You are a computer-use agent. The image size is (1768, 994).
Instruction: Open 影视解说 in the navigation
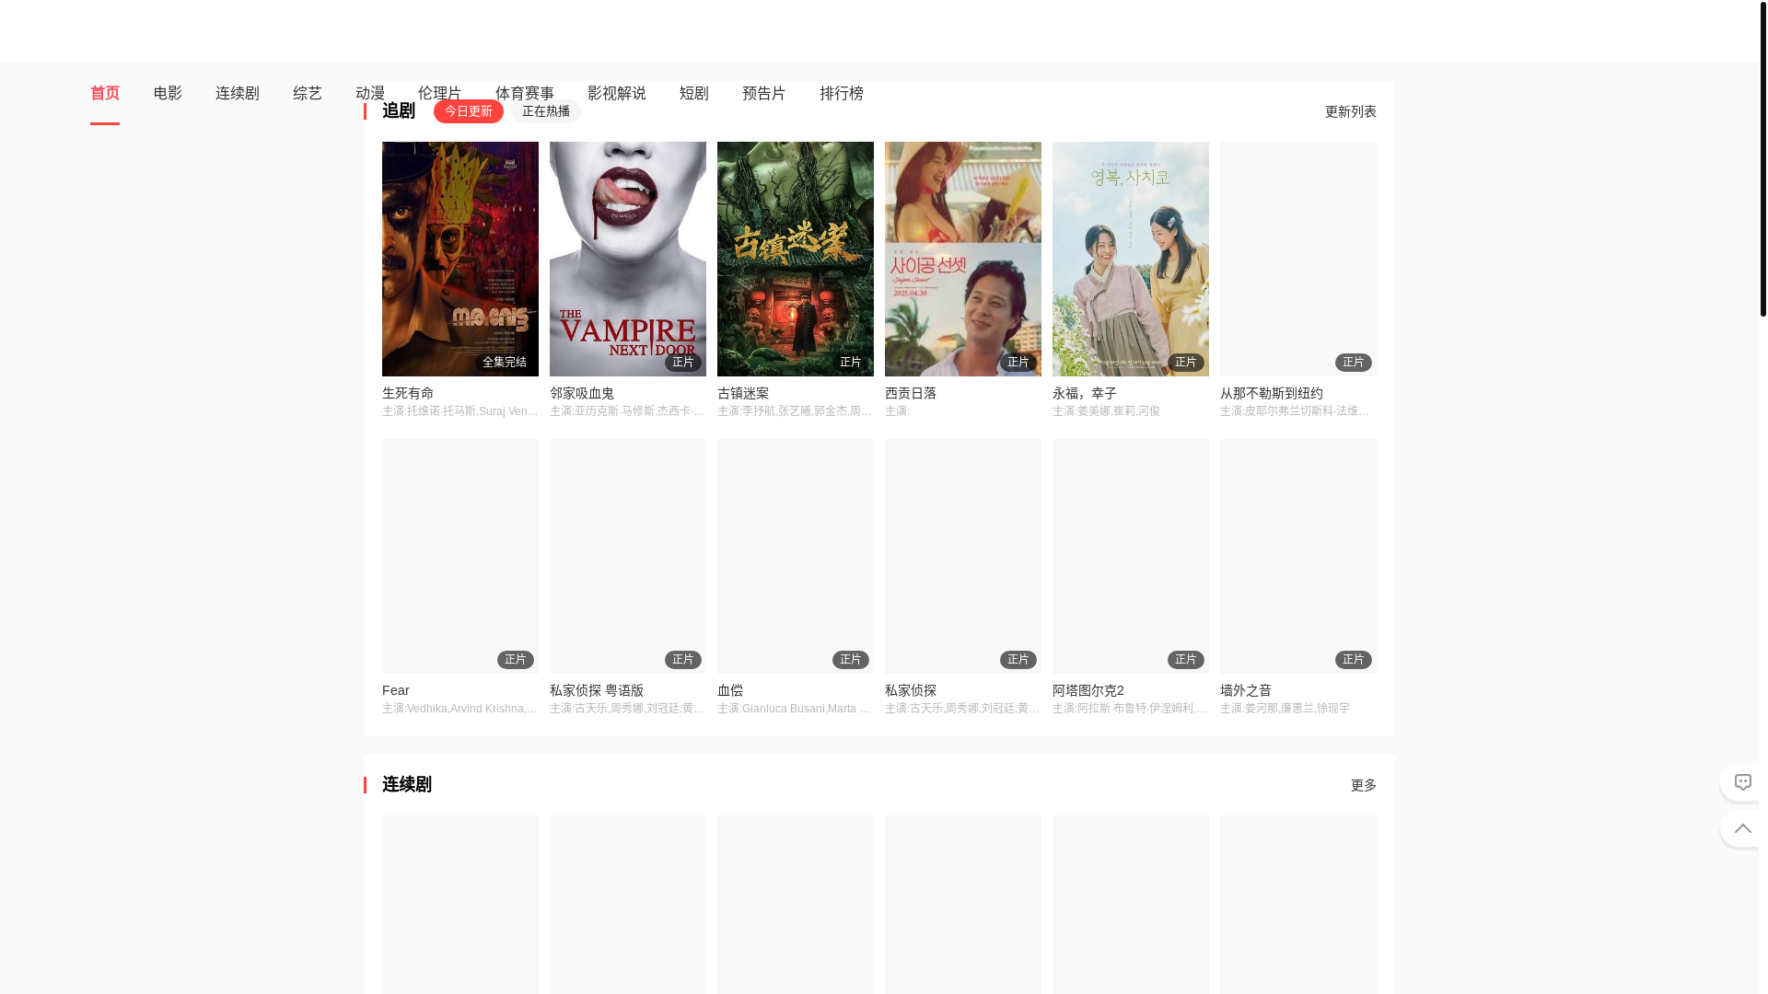coord(617,94)
